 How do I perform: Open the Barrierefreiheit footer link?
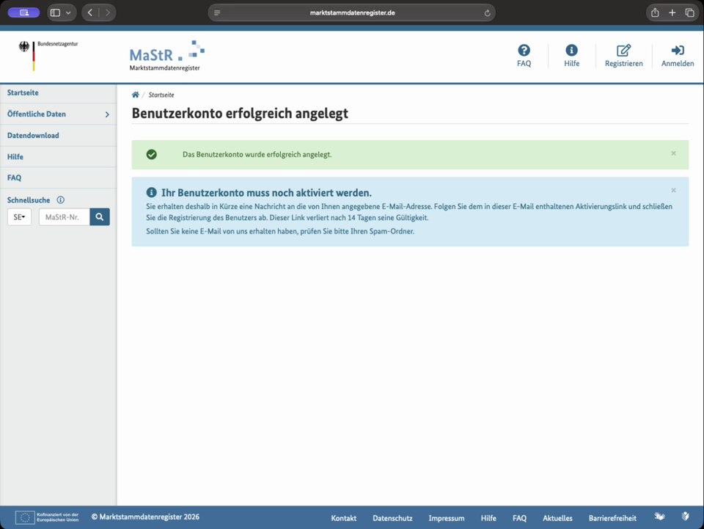pyautogui.click(x=612, y=518)
